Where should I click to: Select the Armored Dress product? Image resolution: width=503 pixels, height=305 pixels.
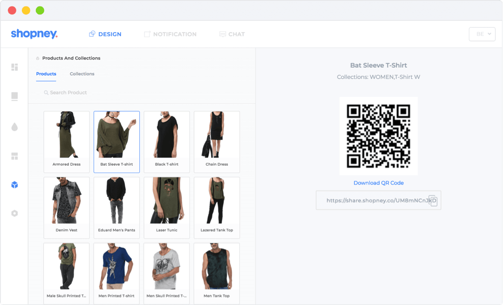click(x=67, y=142)
